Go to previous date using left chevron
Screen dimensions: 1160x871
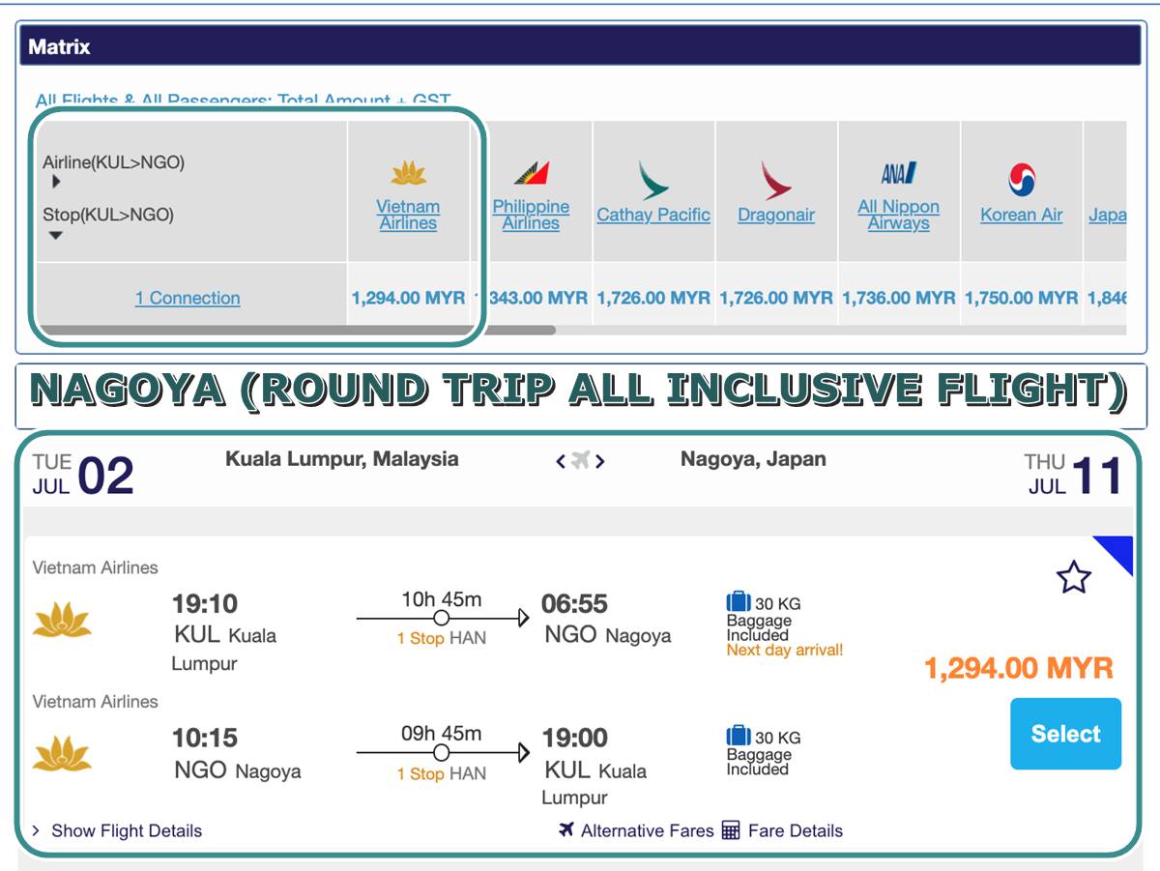click(561, 462)
